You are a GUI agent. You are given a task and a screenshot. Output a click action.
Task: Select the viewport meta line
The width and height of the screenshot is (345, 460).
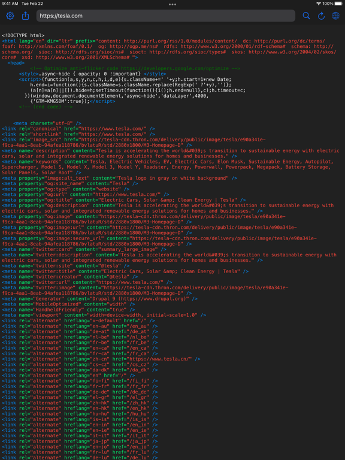point(104,315)
